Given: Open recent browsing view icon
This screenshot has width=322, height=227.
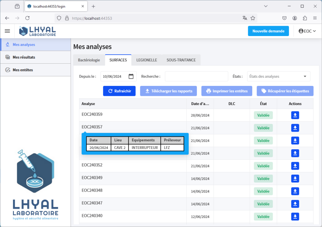Looking at the screenshot, I should pos(17,6).
